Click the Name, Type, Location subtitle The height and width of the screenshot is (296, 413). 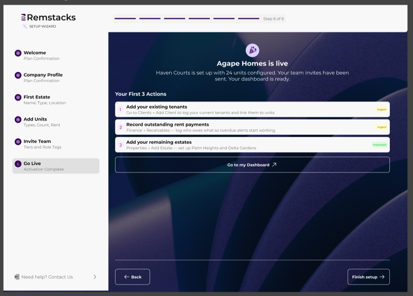pyautogui.click(x=45, y=103)
